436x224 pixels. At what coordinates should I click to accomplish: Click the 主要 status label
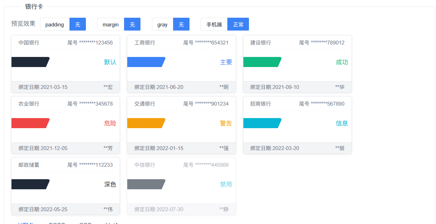pyautogui.click(x=226, y=62)
